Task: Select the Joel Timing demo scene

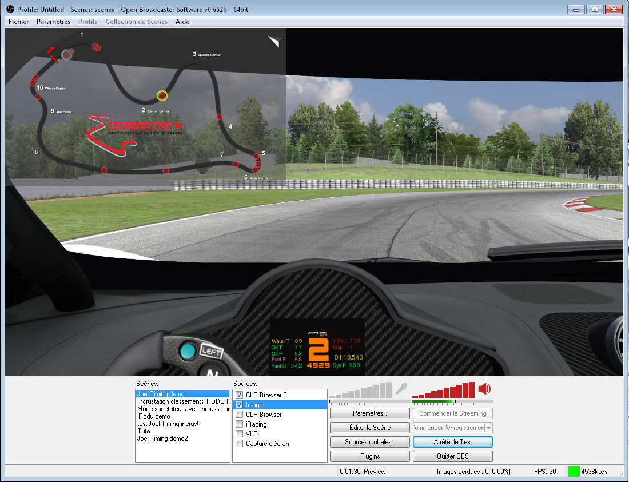Action: pyautogui.click(x=182, y=394)
